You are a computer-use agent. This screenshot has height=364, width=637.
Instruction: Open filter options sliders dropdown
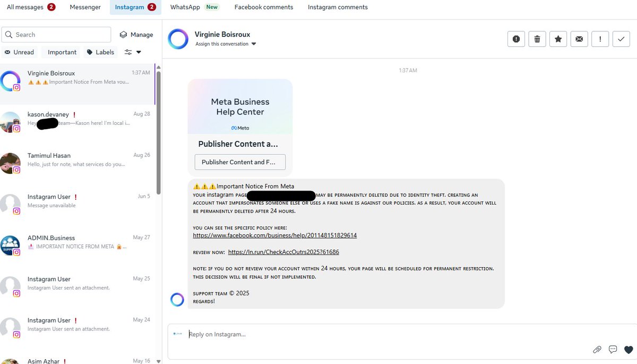click(133, 52)
